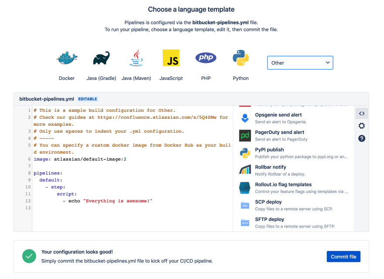Select the Docker whale template icon
This screenshot has height=279, width=384.
click(x=67, y=58)
